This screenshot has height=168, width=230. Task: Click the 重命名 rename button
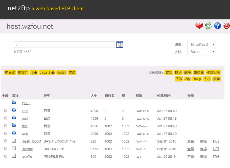[x=199, y=72]
